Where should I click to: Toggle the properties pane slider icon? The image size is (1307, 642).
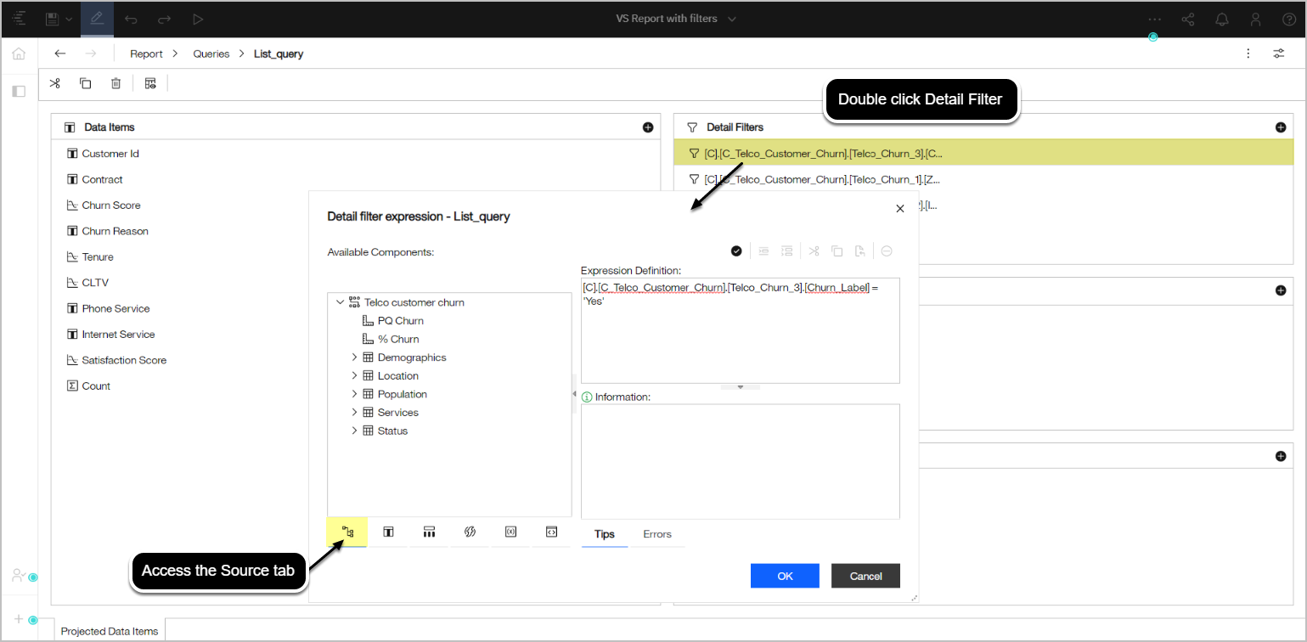coord(1278,53)
